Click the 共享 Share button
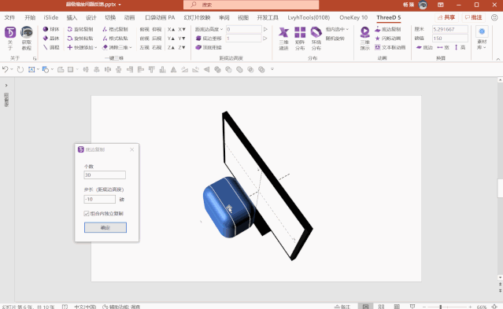 click(446, 17)
